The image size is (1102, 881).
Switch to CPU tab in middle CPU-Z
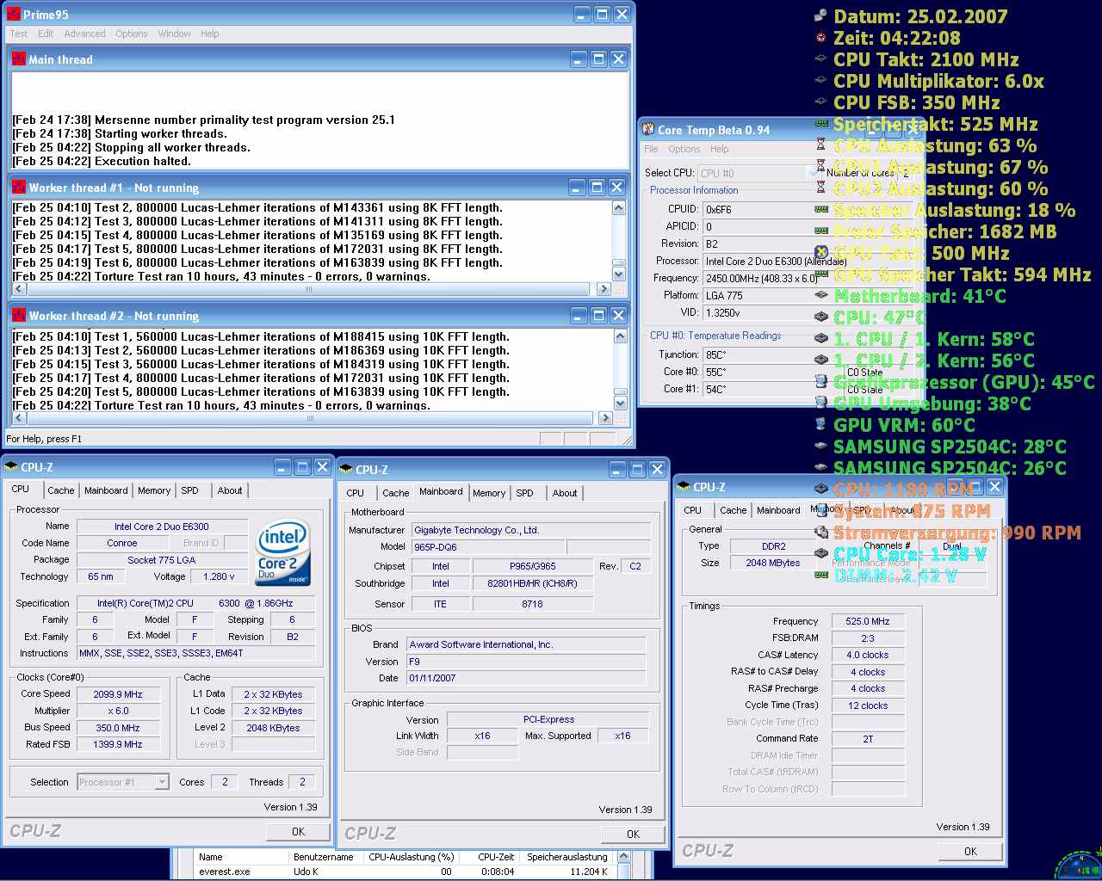tap(355, 493)
